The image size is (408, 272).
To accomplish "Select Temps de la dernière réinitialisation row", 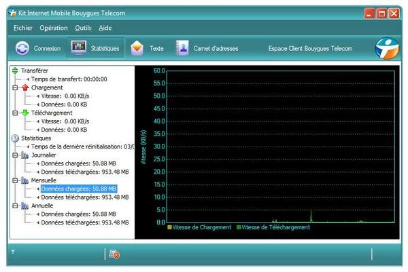I will [x=82, y=147].
